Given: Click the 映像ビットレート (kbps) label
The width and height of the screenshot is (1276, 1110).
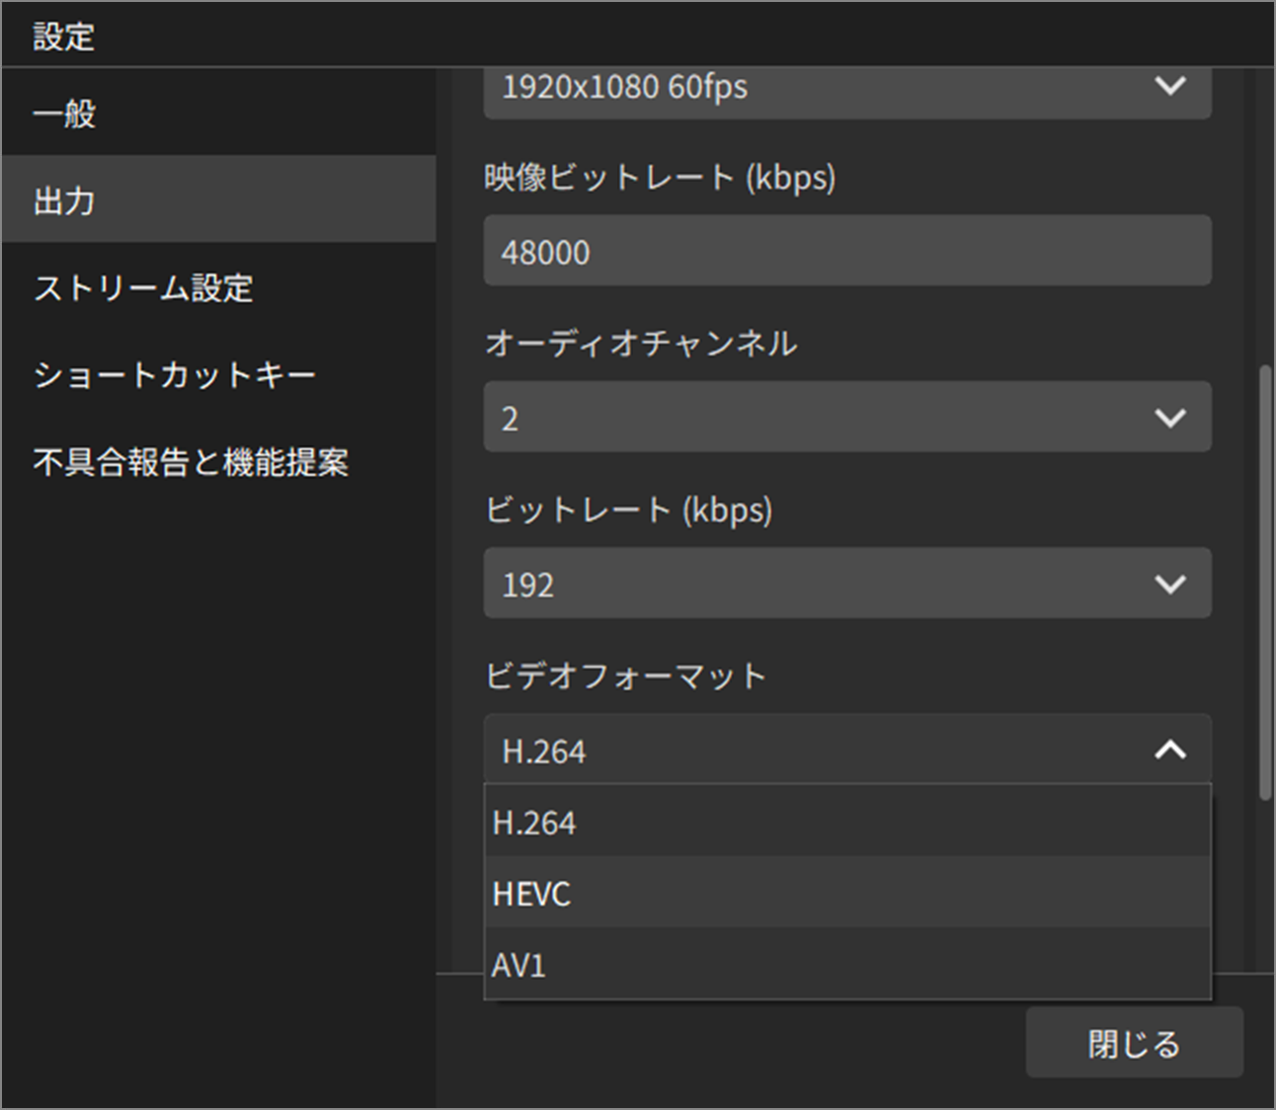Looking at the screenshot, I should [x=659, y=179].
